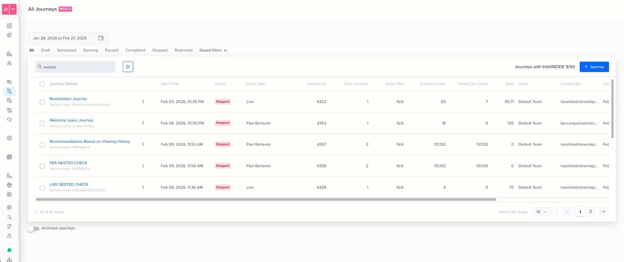Open the percent badge promos icon
624x262 pixels.
(x=9, y=138)
